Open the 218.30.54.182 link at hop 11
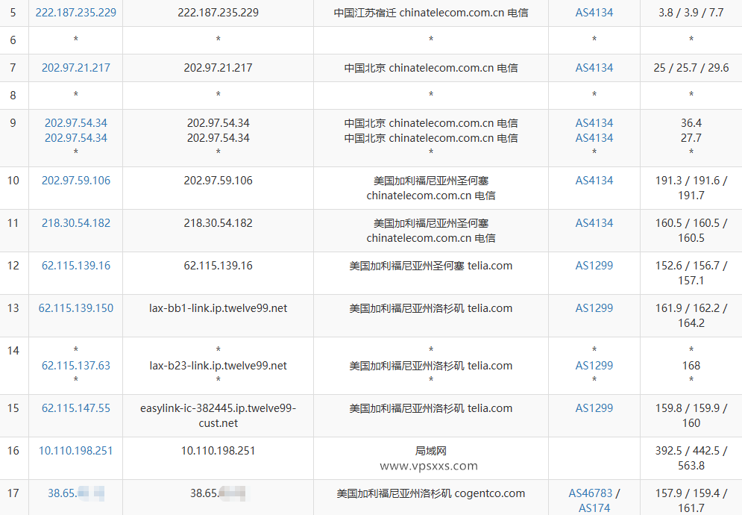 click(75, 222)
